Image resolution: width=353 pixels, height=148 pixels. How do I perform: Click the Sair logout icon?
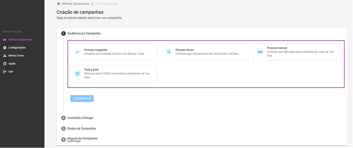[5, 72]
